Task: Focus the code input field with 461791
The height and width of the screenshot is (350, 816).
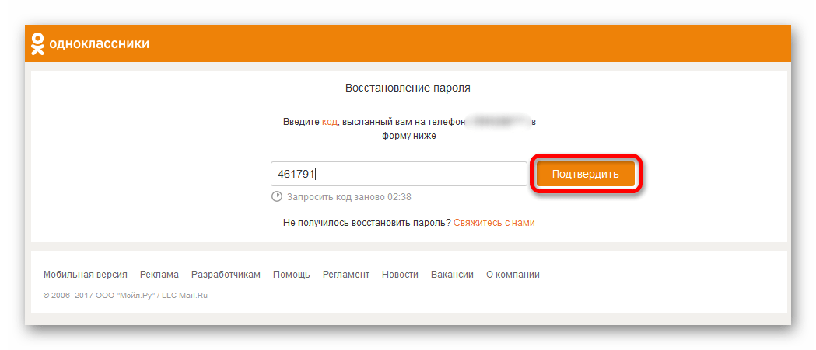Action: [398, 174]
